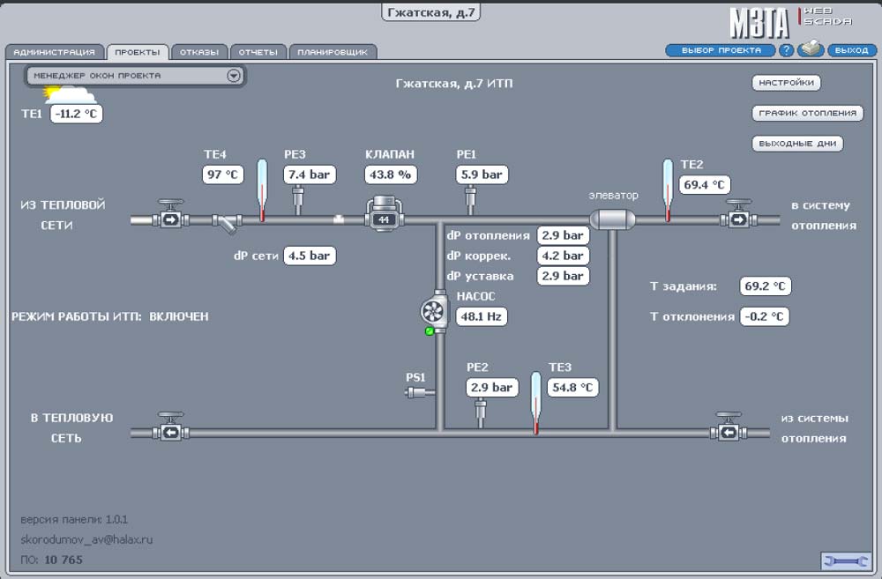
Task: Open the Отказы tab
Action: pyautogui.click(x=199, y=52)
